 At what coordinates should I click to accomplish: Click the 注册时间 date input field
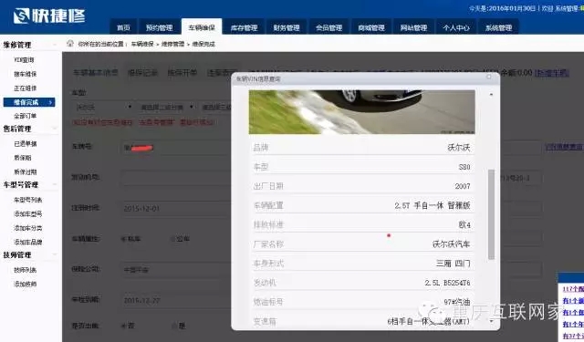[175, 209]
